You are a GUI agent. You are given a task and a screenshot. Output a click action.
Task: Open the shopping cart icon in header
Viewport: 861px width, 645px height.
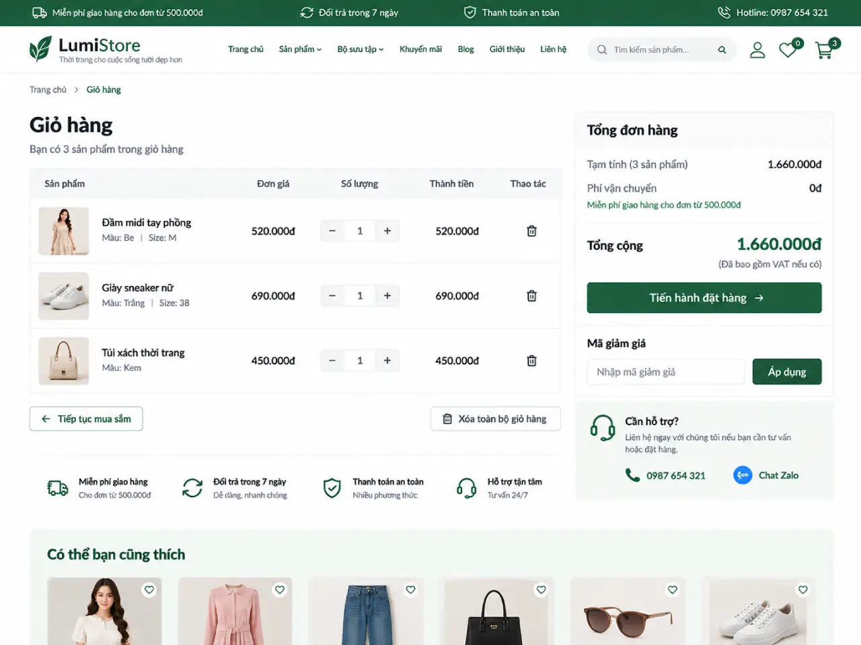point(824,50)
